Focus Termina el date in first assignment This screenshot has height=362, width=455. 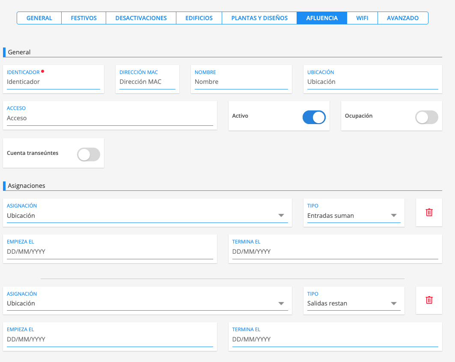(335, 252)
